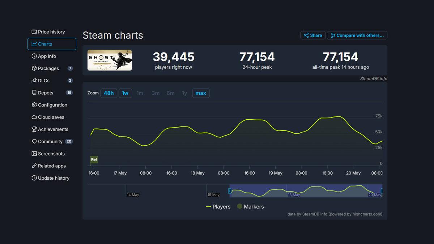Open the Cloud saves section
The height and width of the screenshot is (244, 434).
tap(51, 117)
